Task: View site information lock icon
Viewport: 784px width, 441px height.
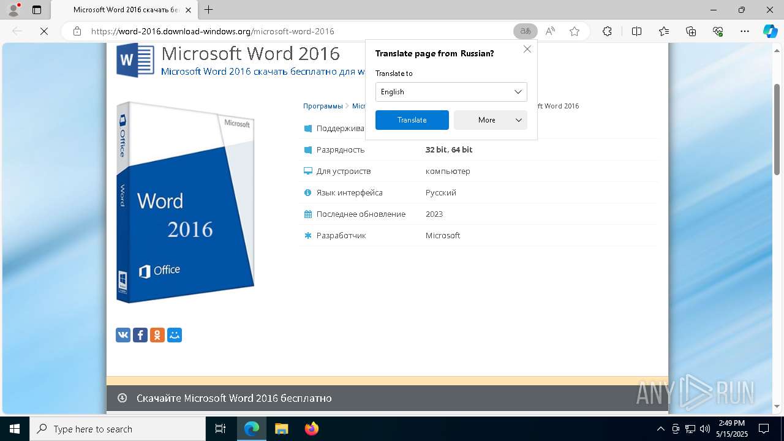Action: 77,31
